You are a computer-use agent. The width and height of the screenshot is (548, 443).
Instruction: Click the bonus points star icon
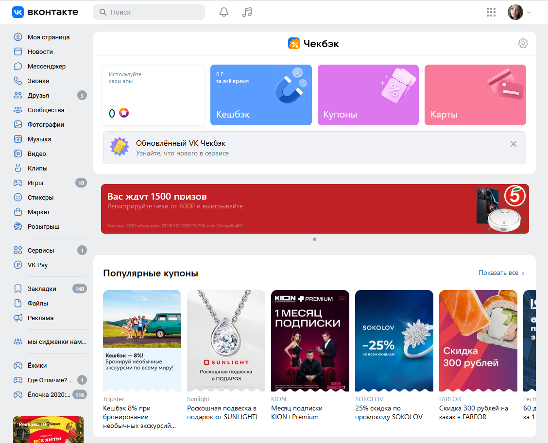(124, 113)
